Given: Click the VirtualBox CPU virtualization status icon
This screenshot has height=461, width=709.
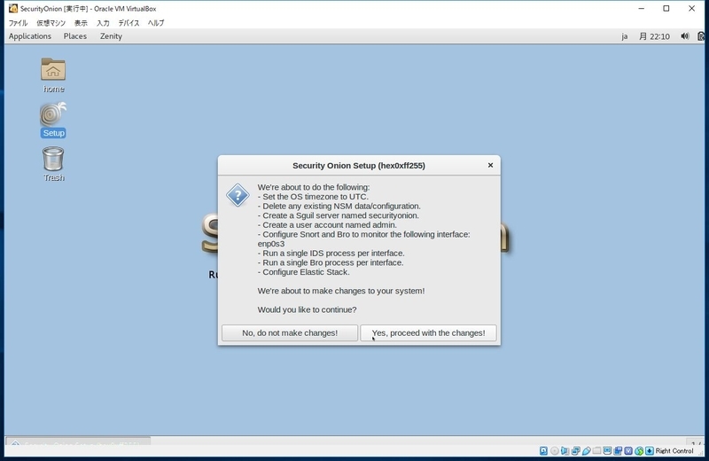Looking at the screenshot, I should (628, 450).
